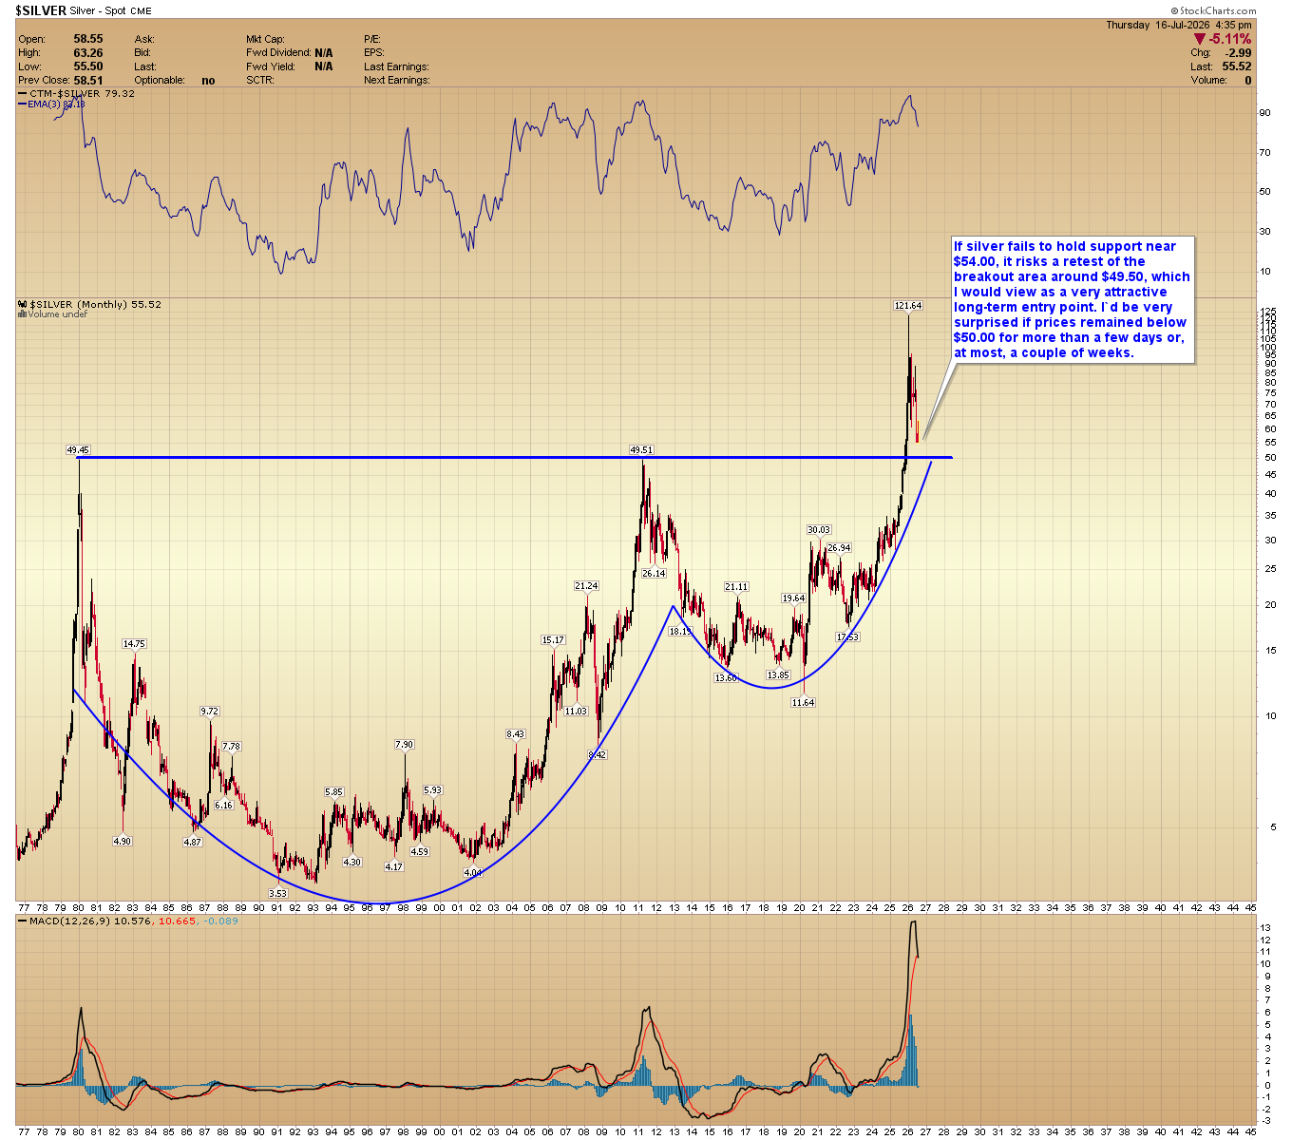Click the 4.17 price label
1292x1140 pixels.
[393, 867]
